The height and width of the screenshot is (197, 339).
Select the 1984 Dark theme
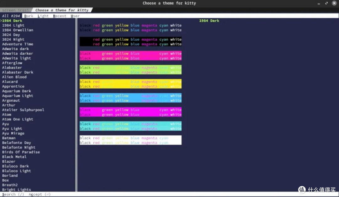(12, 21)
